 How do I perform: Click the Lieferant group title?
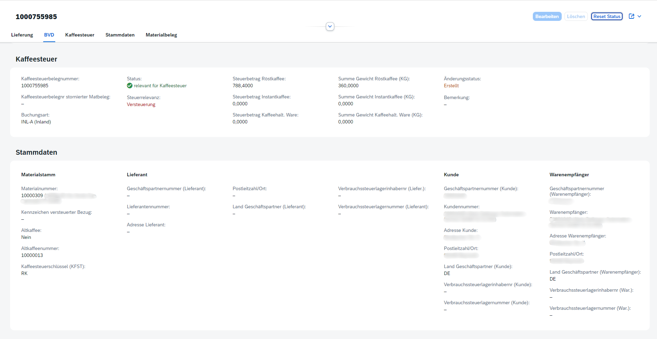coord(137,175)
